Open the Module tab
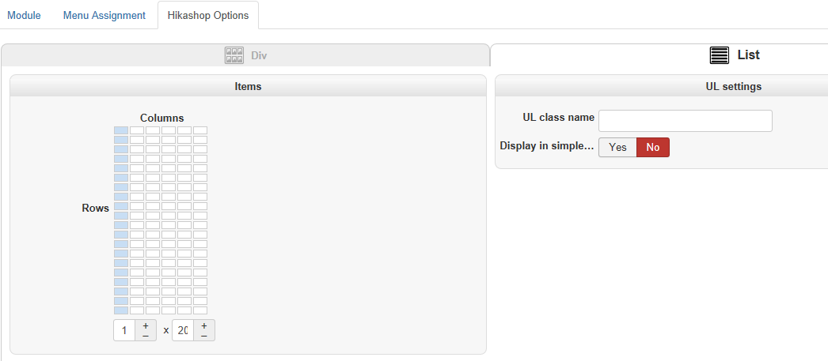Screen dimensions: 828x361 click(x=24, y=15)
